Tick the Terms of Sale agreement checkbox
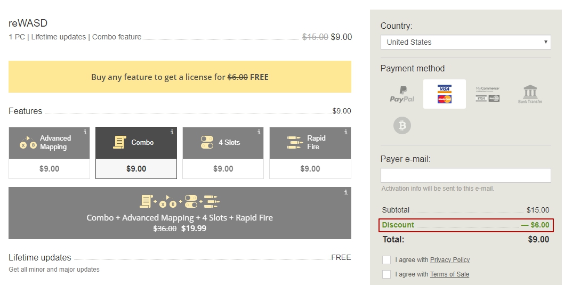This screenshot has height=285, width=572. (x=386, y=274)
